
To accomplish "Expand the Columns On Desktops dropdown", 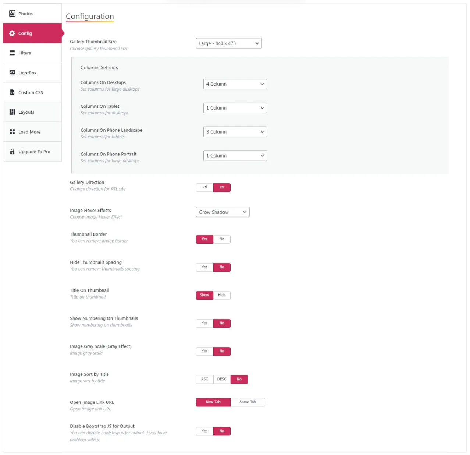I will point(235,84).
